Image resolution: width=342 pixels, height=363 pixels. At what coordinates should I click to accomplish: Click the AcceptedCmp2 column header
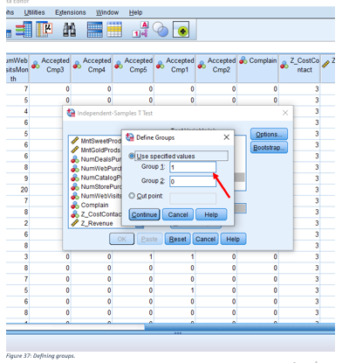(216, 68)
